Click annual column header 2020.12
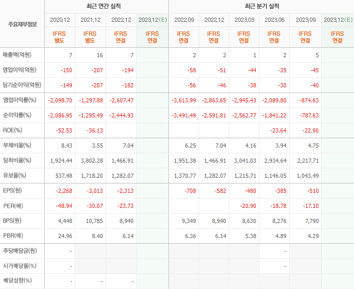The image size is (354, 289). [x=60, y=20]
